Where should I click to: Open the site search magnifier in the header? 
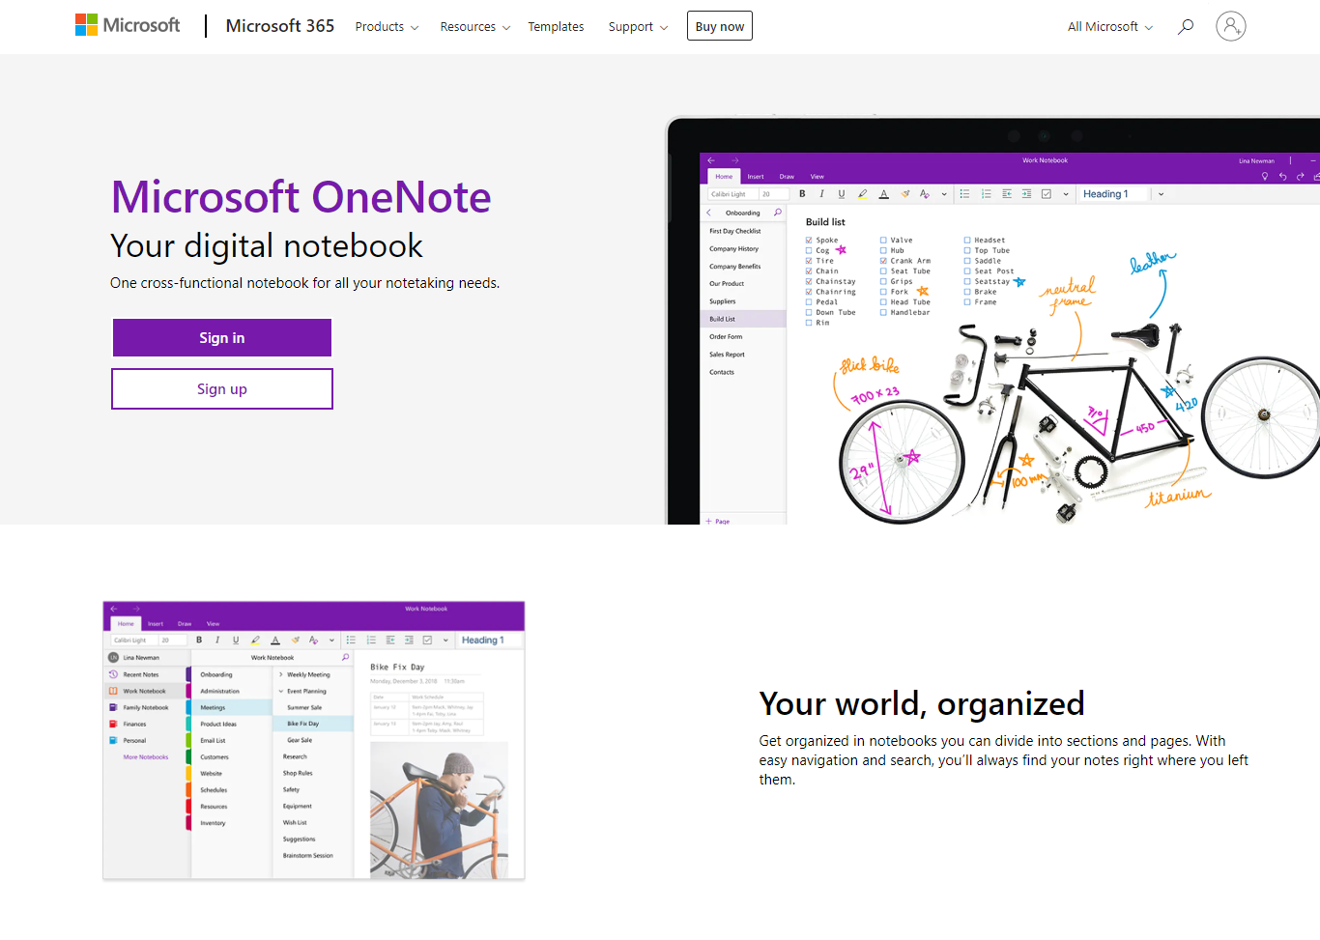pos(1185,27)
